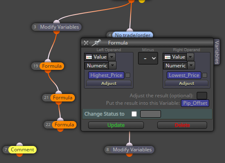The width and height of the screenshot is (225, 163).
Task: Click the input connector atop Formula 22
Action: coord(60,119)
